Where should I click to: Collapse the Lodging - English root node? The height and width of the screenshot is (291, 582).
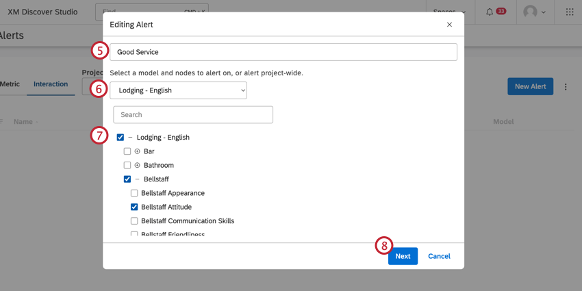(130, 138)
